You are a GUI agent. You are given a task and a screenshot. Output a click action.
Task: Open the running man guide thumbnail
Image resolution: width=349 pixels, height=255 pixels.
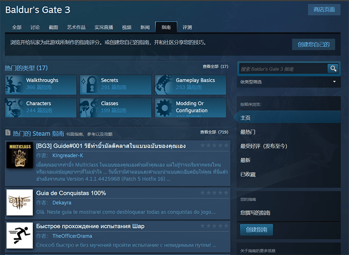(20, 235)
